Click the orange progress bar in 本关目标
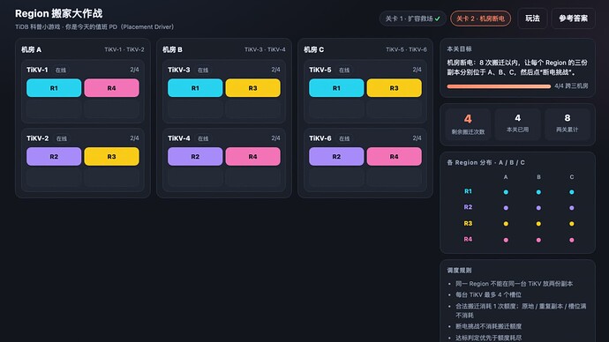Image resolution: width=609 pixels, height=342 pixels. (499, 86)
